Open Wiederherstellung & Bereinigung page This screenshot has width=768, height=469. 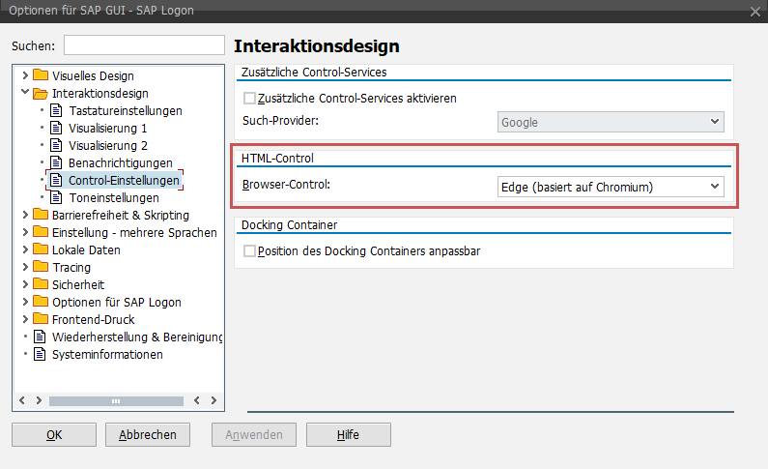coord(137,337)
